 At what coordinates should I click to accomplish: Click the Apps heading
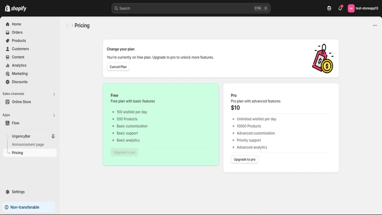coord(6,115)
